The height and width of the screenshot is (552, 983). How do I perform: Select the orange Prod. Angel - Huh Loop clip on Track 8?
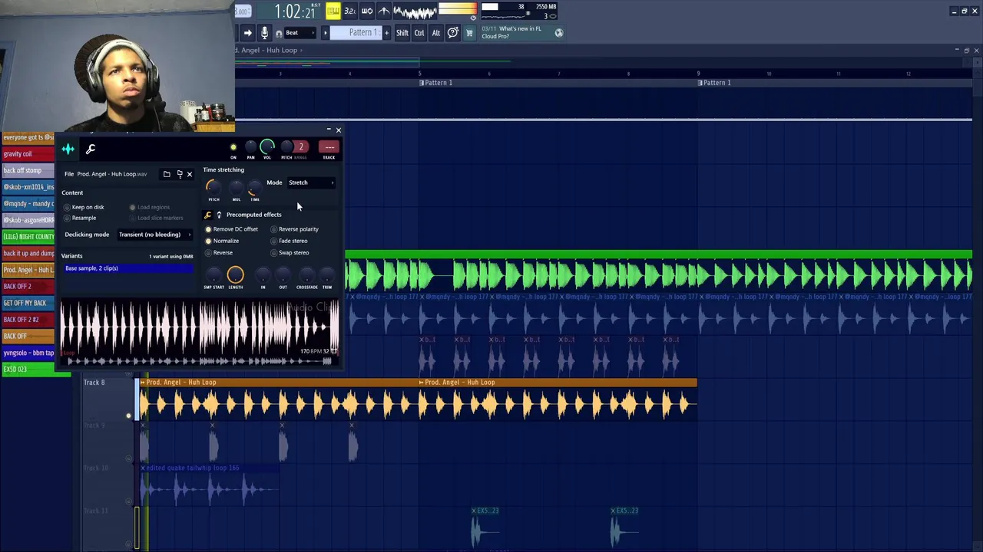279,400
